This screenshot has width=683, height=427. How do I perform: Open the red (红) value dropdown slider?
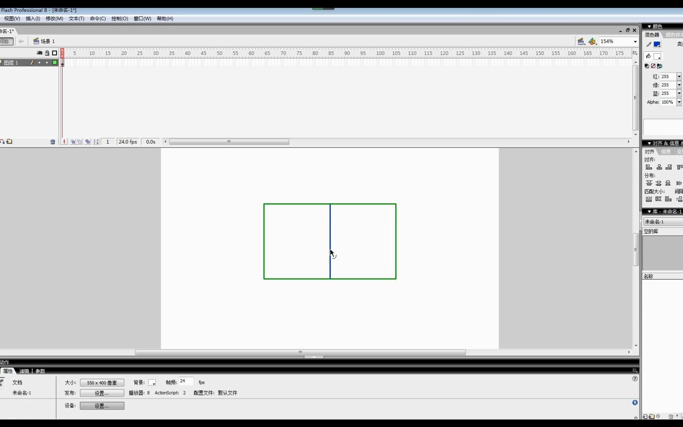(679, 77)
